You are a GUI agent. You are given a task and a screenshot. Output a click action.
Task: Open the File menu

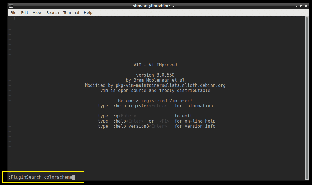pyautogui.click(x=13, y=13)
